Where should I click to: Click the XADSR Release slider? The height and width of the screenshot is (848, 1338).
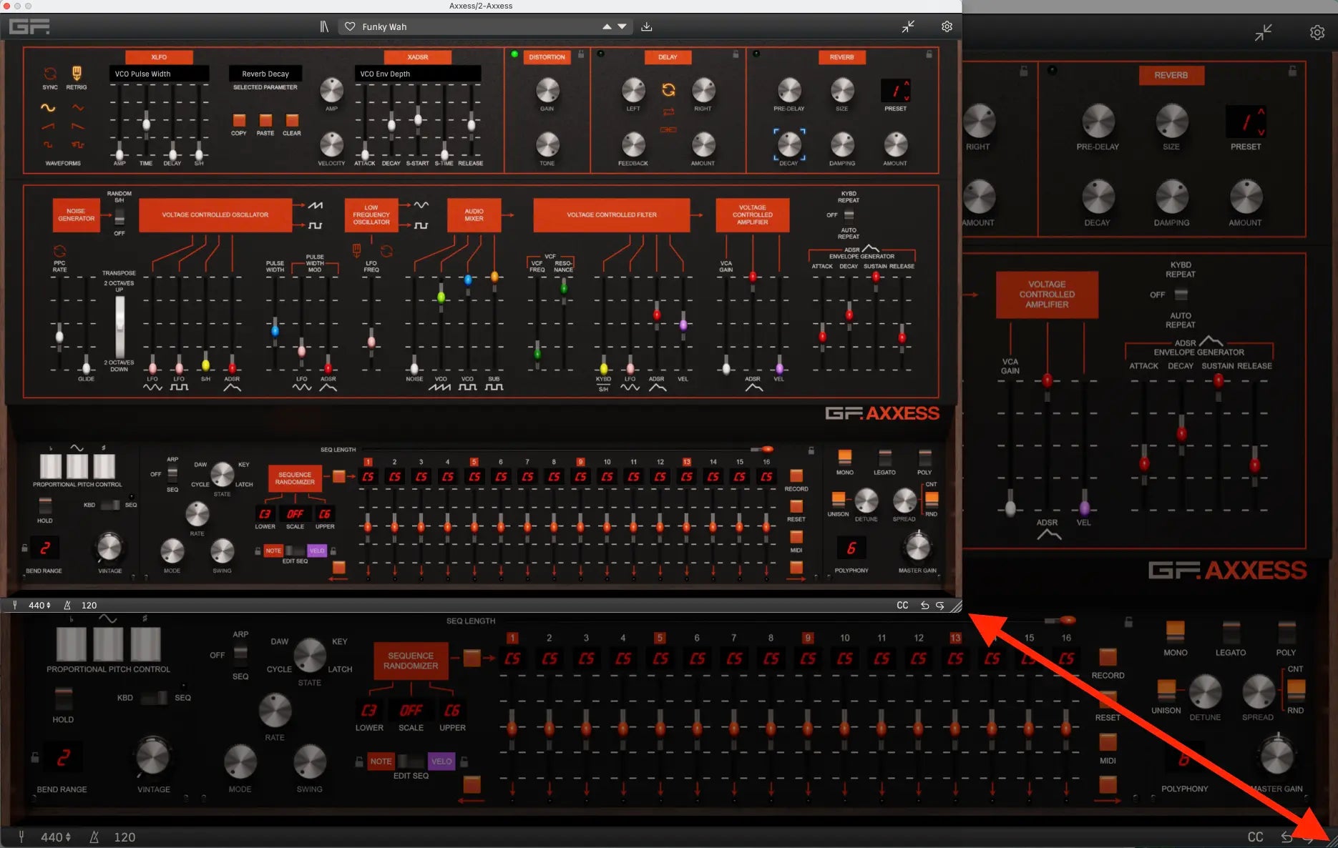[x=472, y=125]
